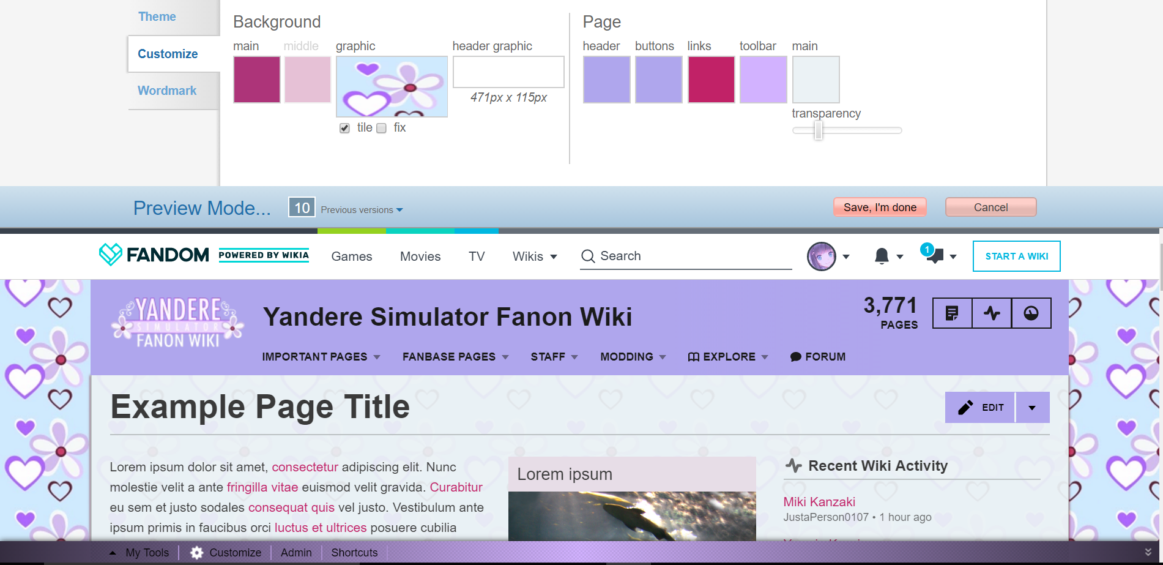The height and width of the screenshot is (565, 1163).
Task: Open the messages speech bubble icon
Action: pos(934,255)
